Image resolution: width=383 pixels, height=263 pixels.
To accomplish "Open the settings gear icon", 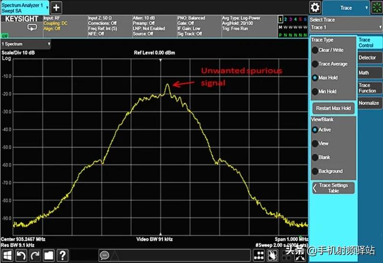I will [315, 8].
